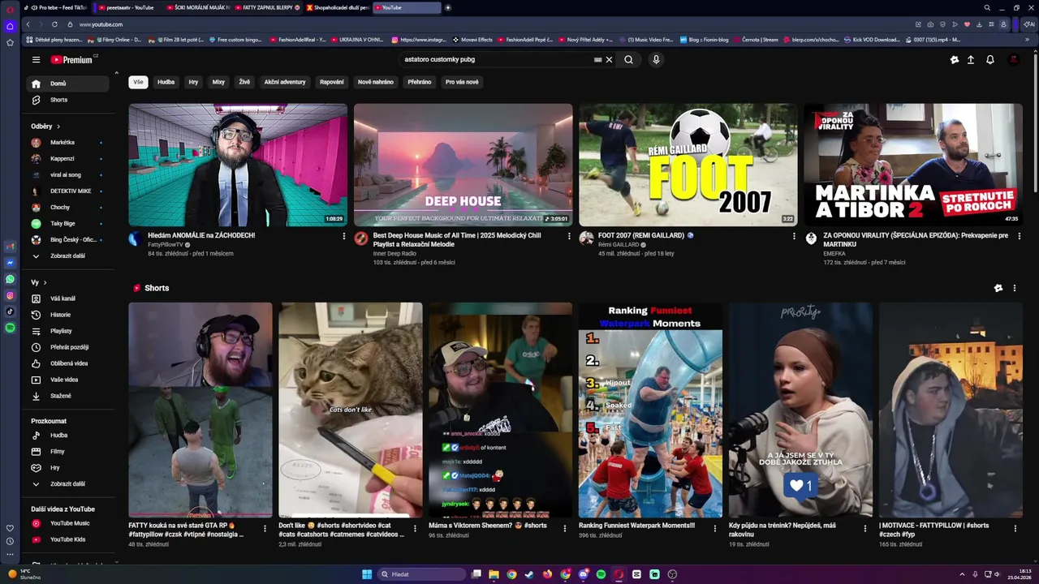
Task: Open Opera sidebar home icon
Action: (x=10, y=26)
